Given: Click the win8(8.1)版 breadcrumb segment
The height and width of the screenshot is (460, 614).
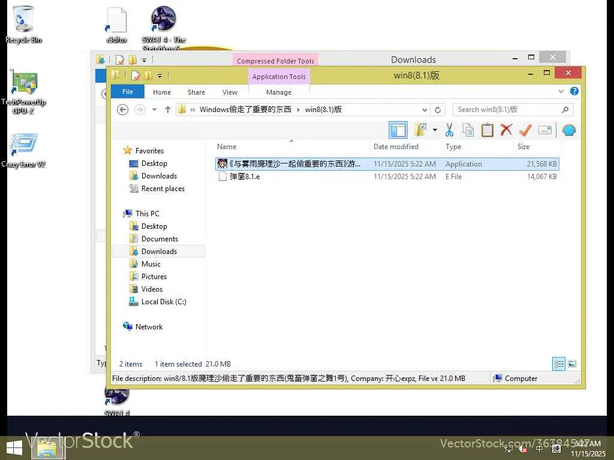Looking at the screenshot, I should point(323,110).
